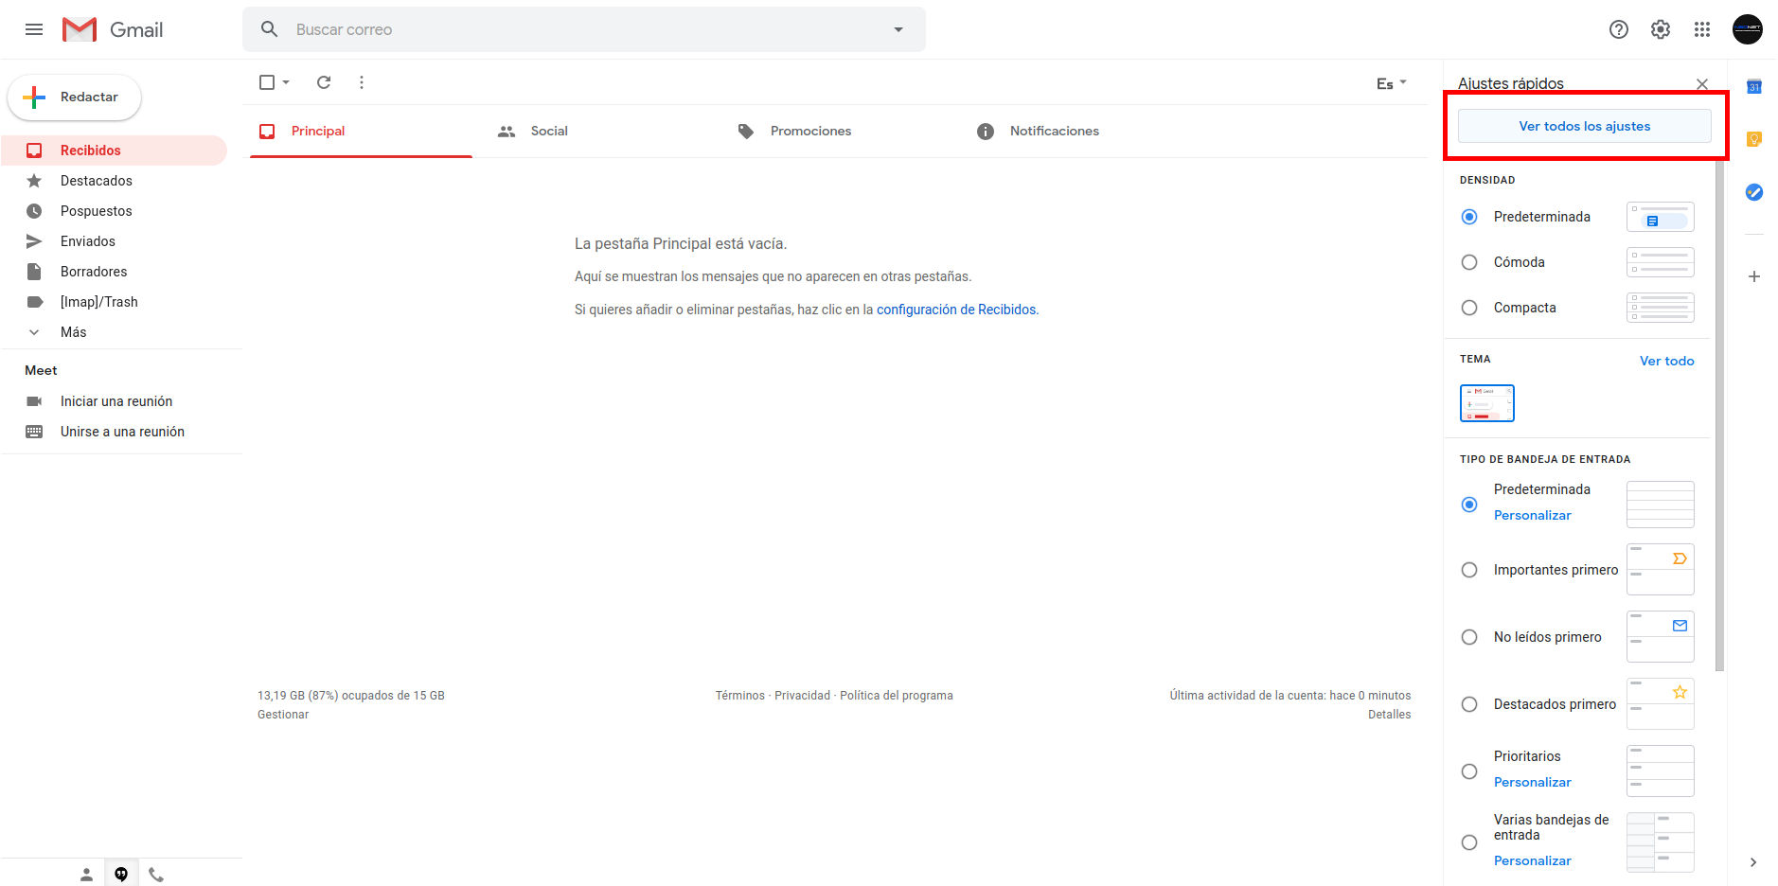The image size is (1778, 886).
Task: Open the Help question mark icon
Action: click(x=1618, y=29)
